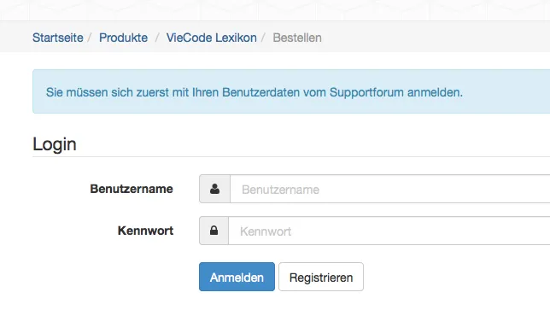550x310 pixels.
Task: Open registration via Registrieren button
Action: coord(321,277)
